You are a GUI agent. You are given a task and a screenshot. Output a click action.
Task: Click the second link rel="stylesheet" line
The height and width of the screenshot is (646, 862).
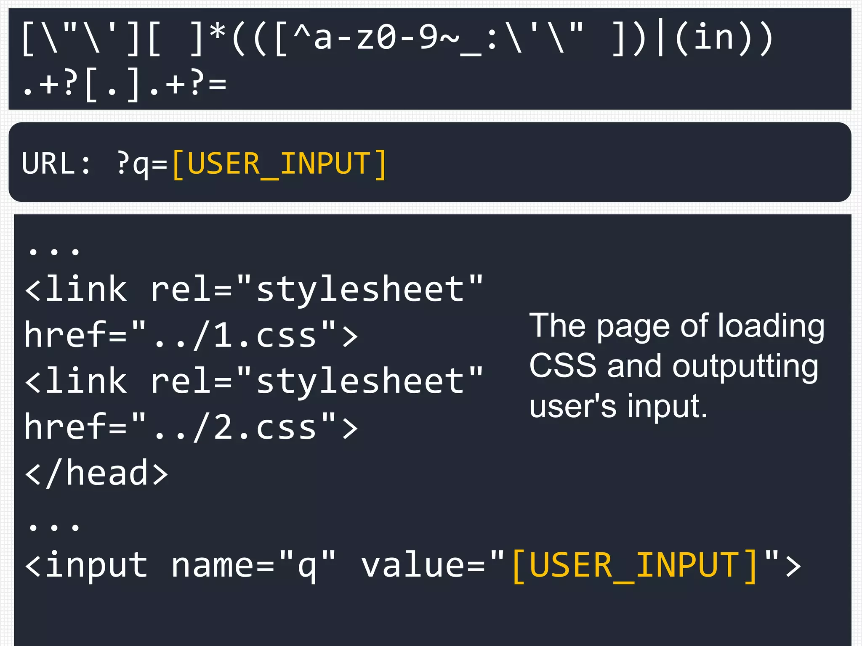(254, 381)
